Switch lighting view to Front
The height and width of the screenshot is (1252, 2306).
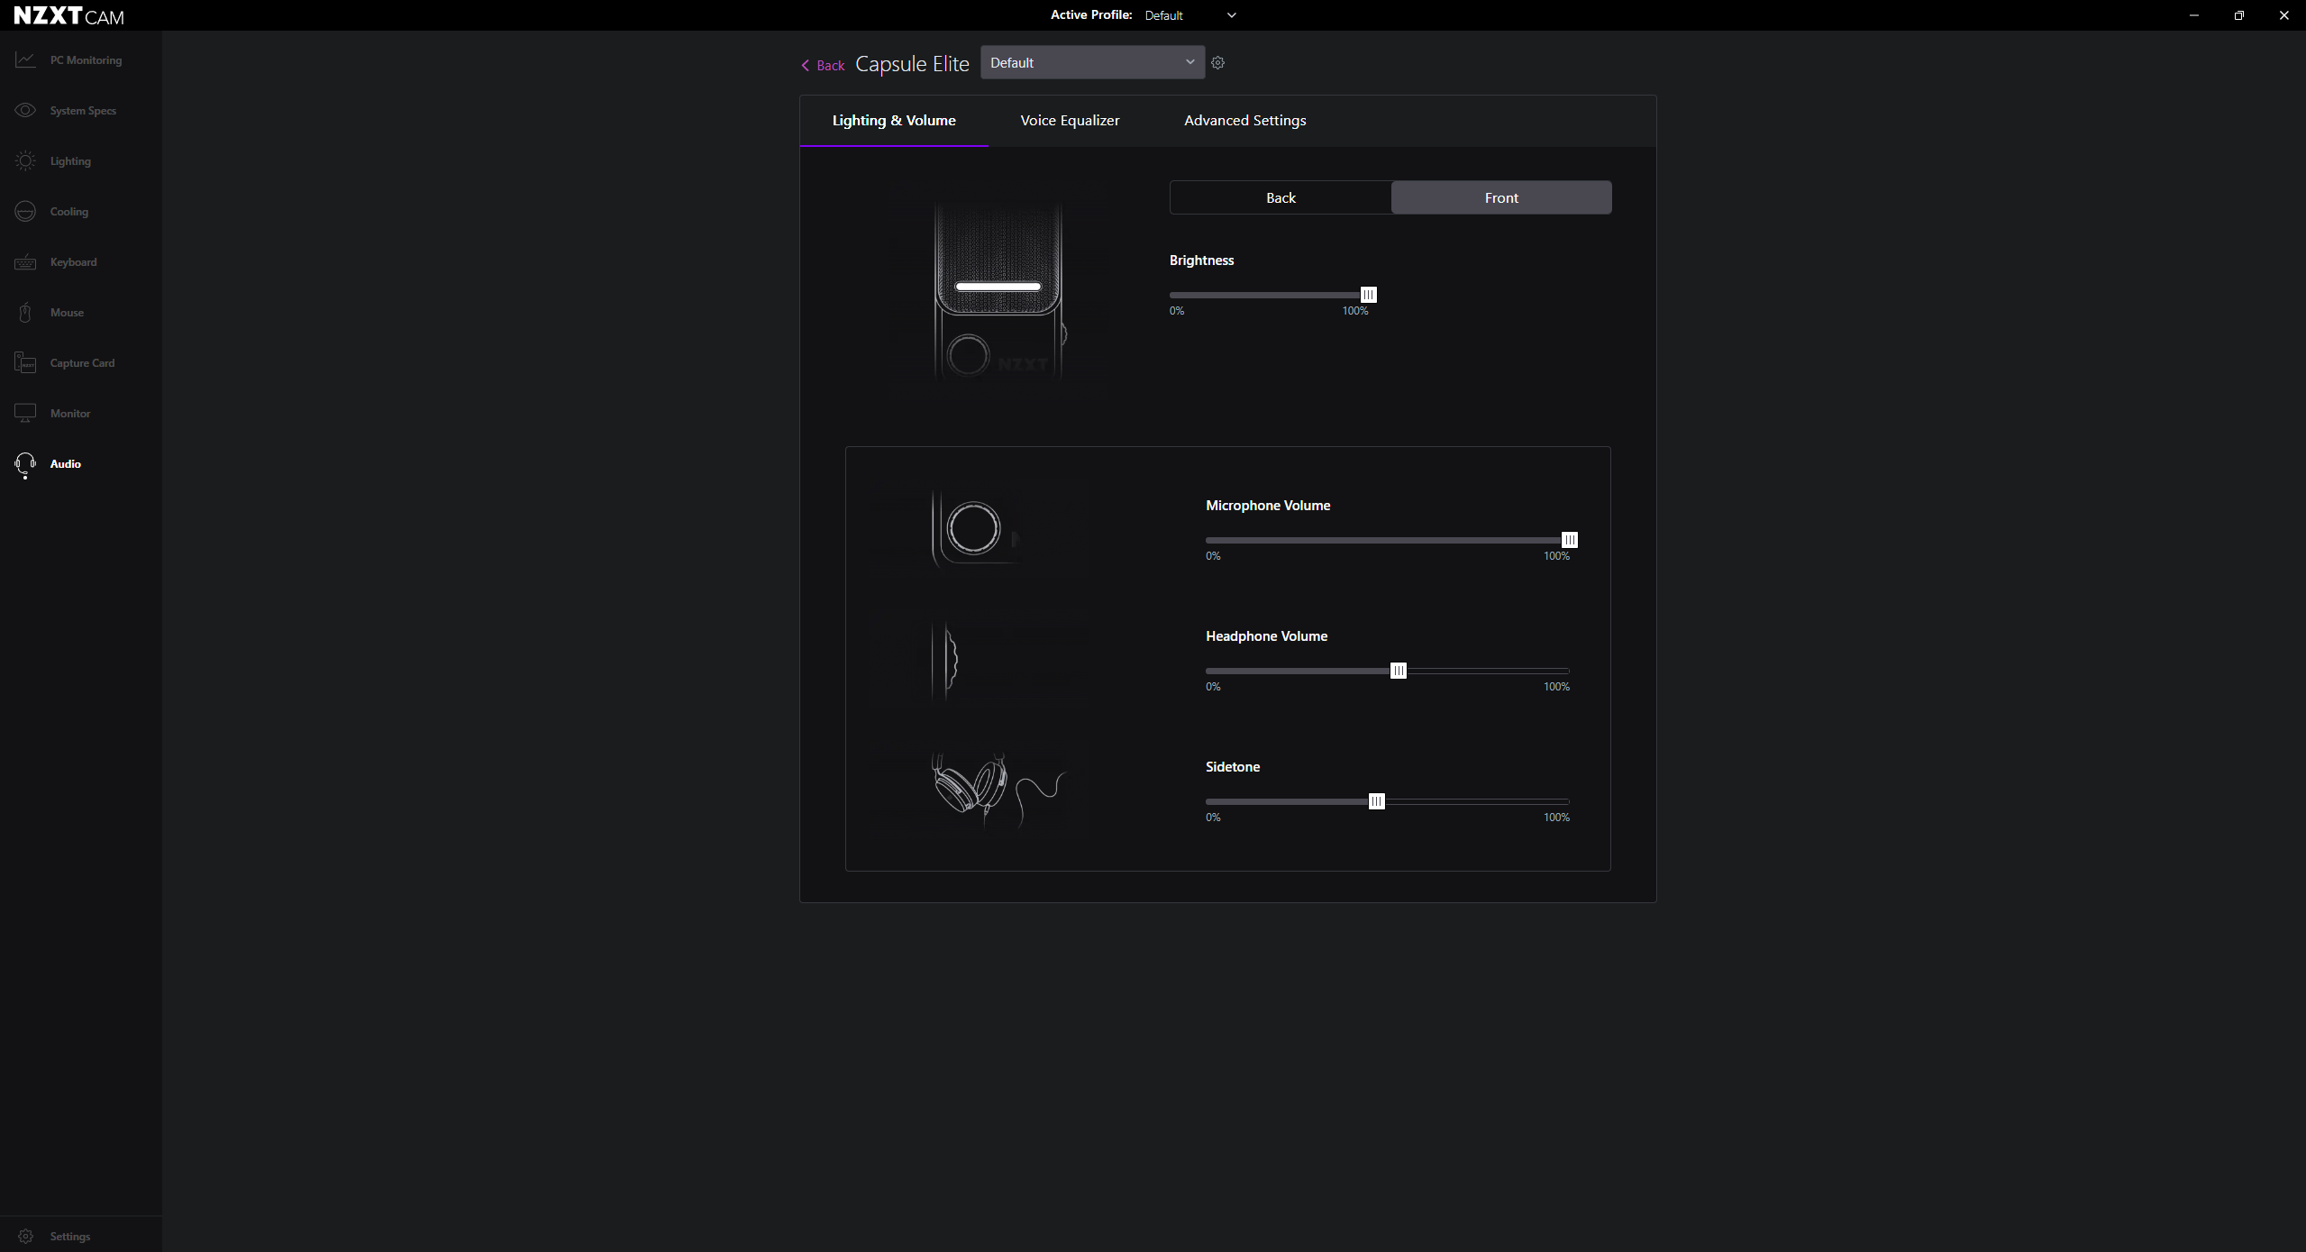(x=1501, y=197)
